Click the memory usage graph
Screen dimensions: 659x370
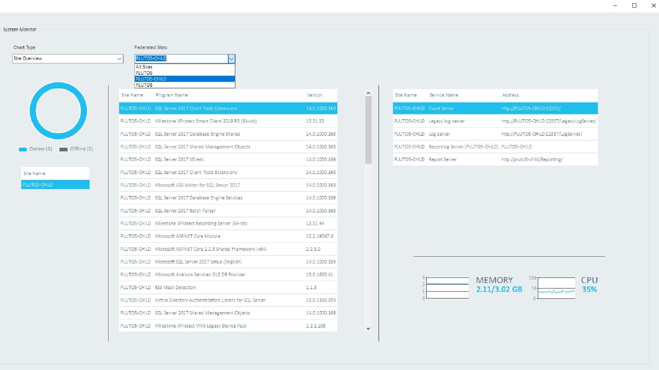point(447,288)
